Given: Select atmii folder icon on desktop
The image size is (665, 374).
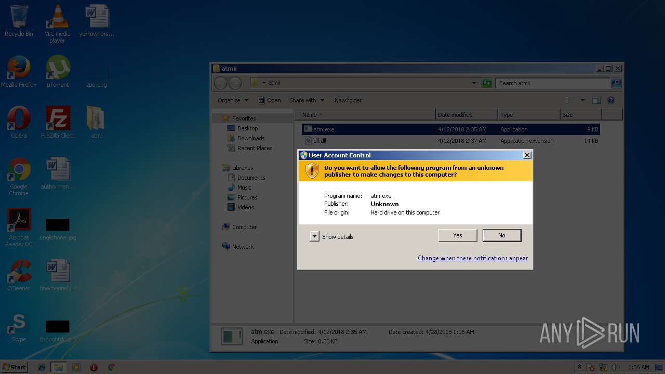Looking at the screenshot, I should (97, 123).
